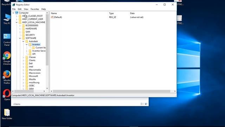This screenshot has width=225, height=127.
Task: Select the Computer icon in tree
Action: tap(17, 13)
